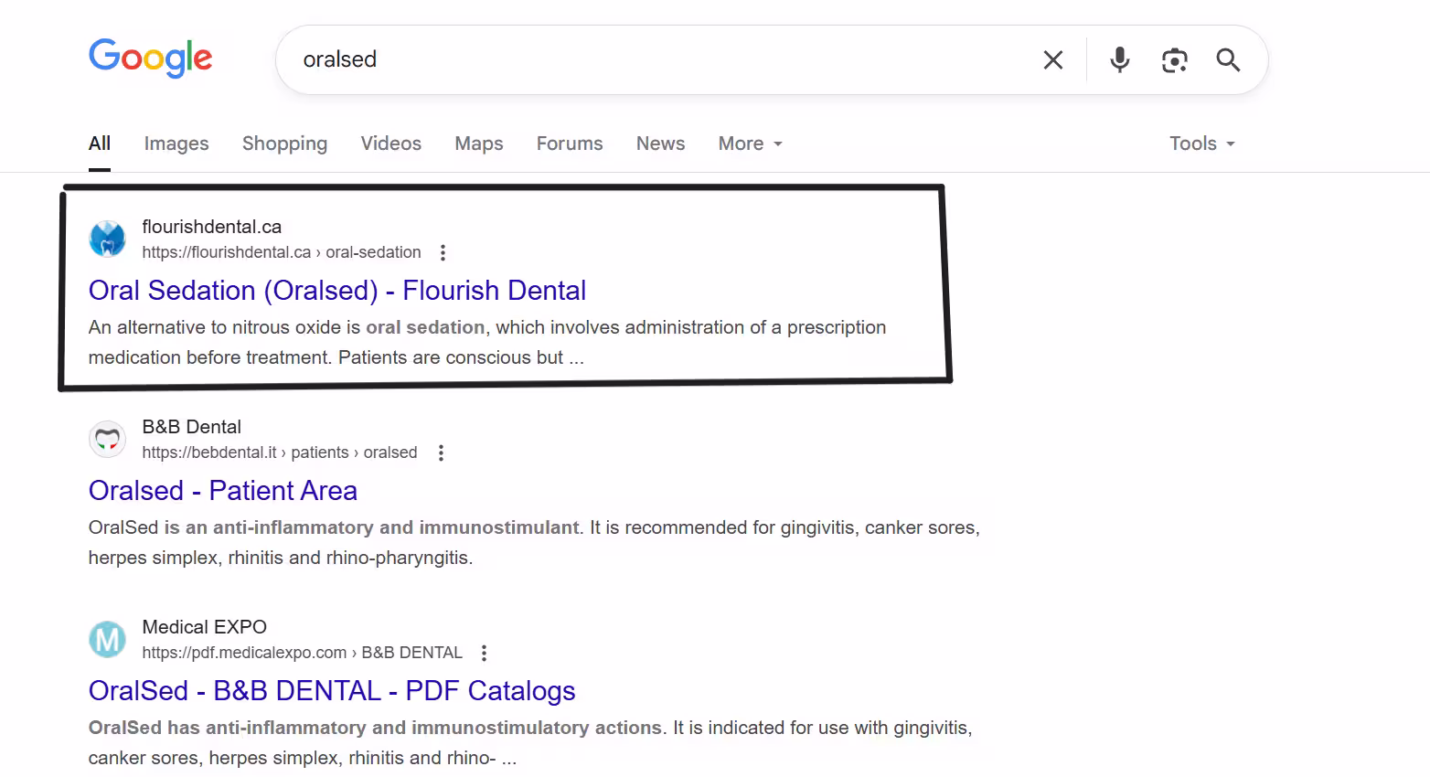This screenshot has width=1430, height=777.
Task: Open search by image camera icon
Action: (1175, 60)
